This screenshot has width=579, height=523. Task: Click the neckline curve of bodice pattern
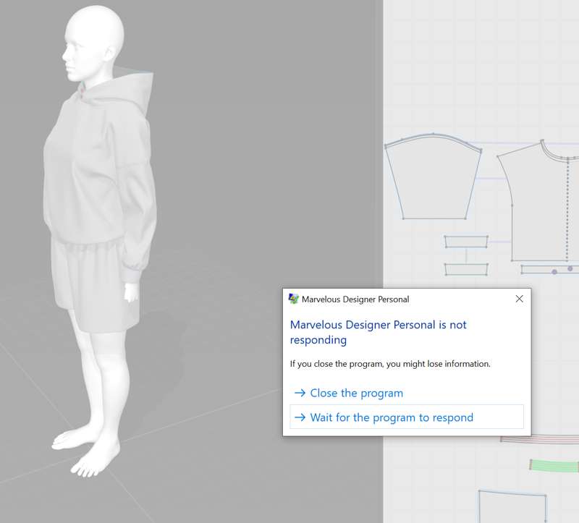(557, 152)
